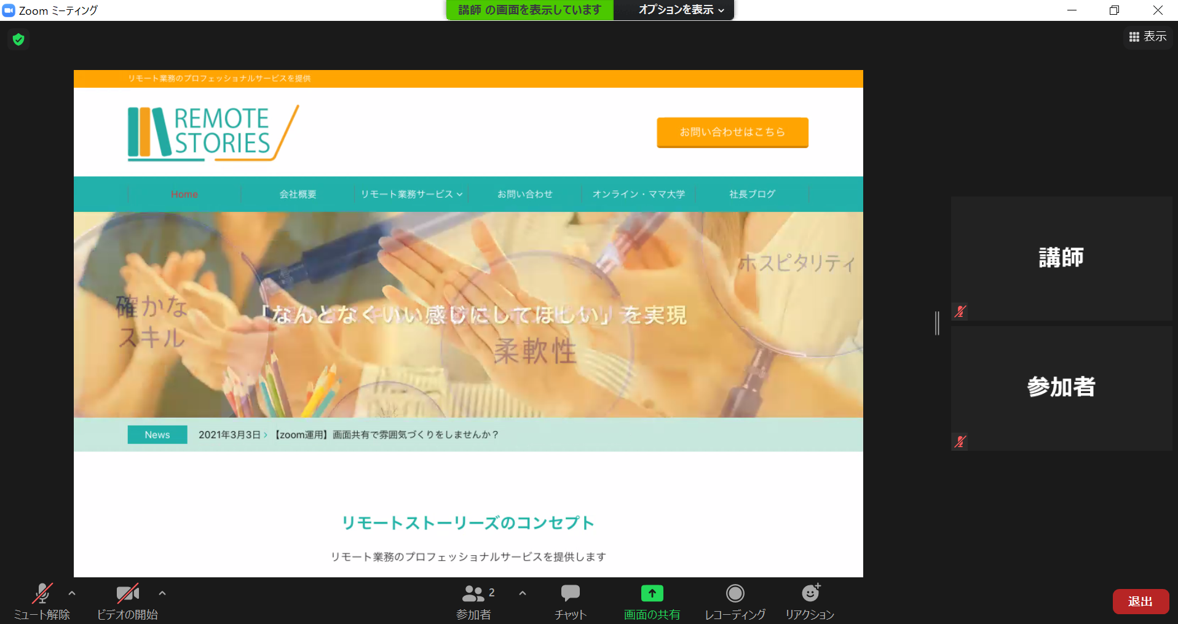The height and width of the screenshot is (624, 1178).
Task: Expand the オプションを表示 dropdown
Action: (x=681, y=10)
